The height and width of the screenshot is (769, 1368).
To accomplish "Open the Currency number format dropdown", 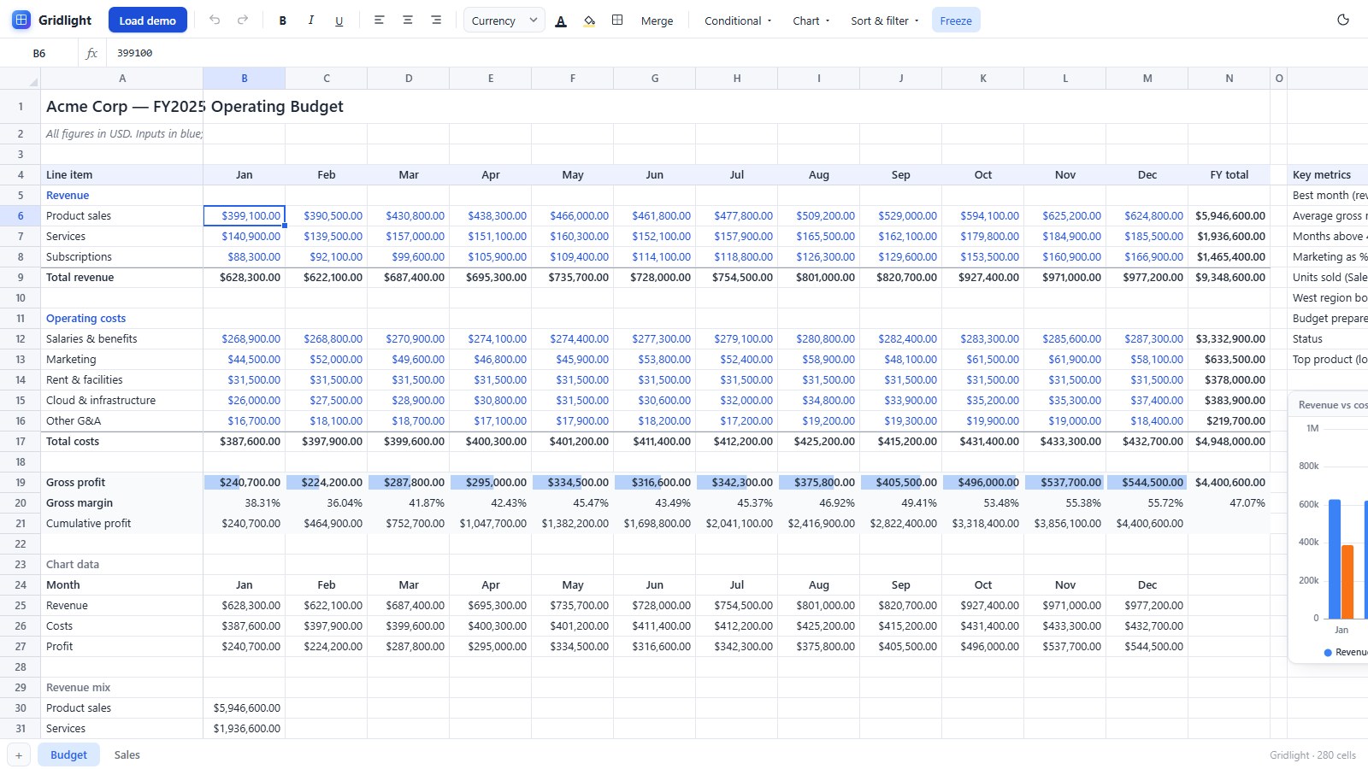I will click(504, 20).
